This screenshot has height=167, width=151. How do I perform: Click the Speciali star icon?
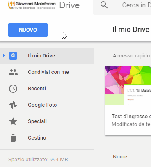point(13,121)
